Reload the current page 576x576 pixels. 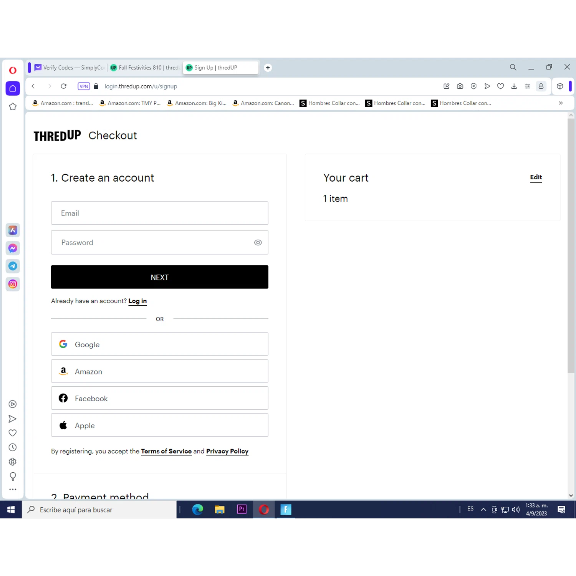click(64, 86)
